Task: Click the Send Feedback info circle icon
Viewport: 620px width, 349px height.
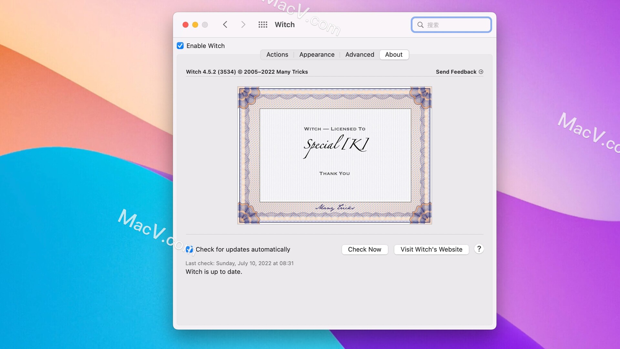Action: (x=481, y=72)
